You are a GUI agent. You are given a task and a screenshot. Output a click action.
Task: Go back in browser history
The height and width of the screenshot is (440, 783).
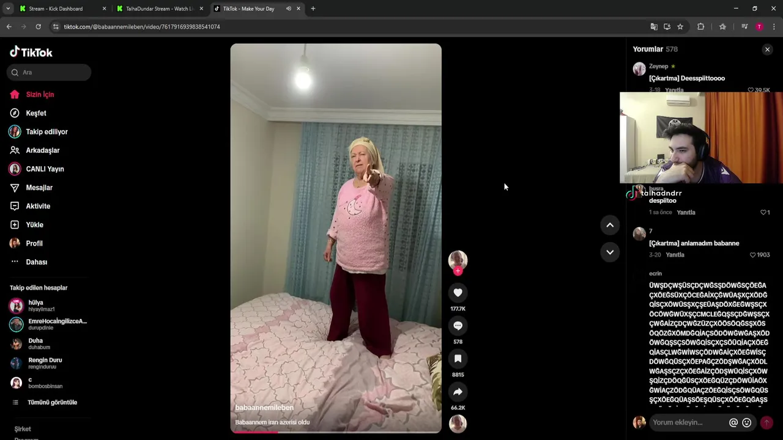9,27
